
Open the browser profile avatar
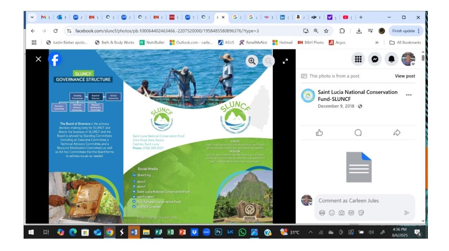382,31
